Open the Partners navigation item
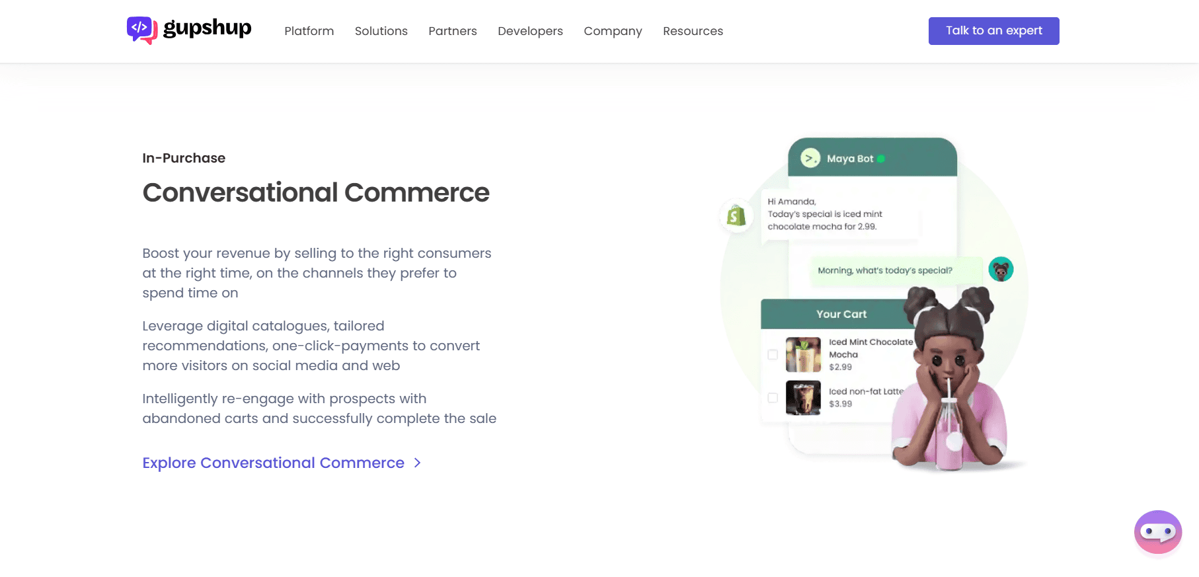This screenshot has width=1199, height=577. 452,31
